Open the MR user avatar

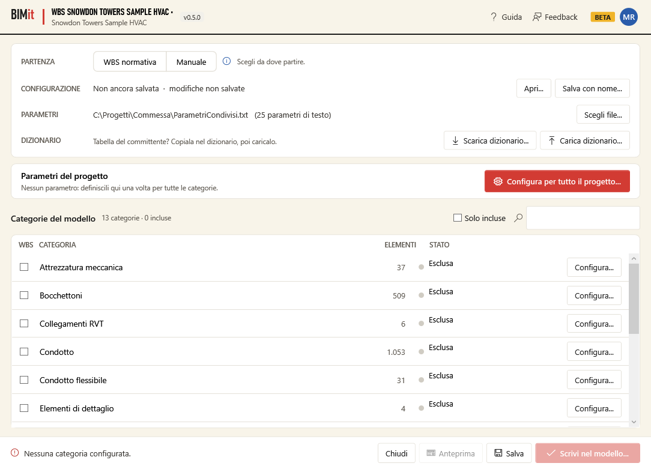tap(629, 17)
